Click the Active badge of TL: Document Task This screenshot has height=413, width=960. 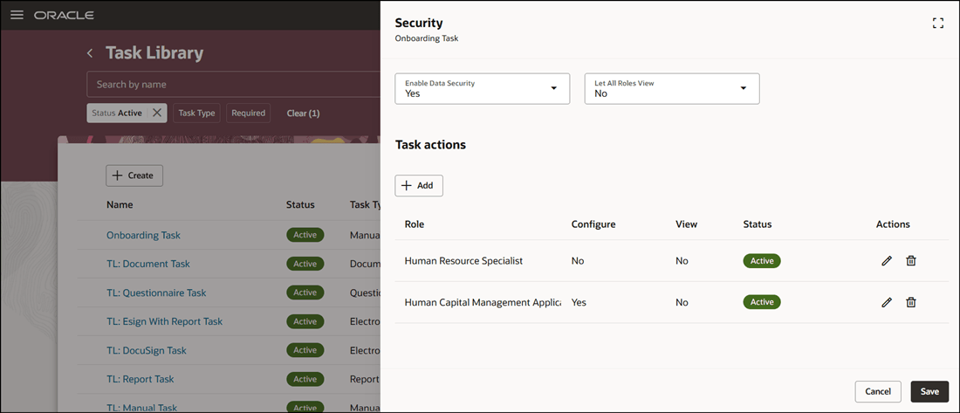pos(305,264)
